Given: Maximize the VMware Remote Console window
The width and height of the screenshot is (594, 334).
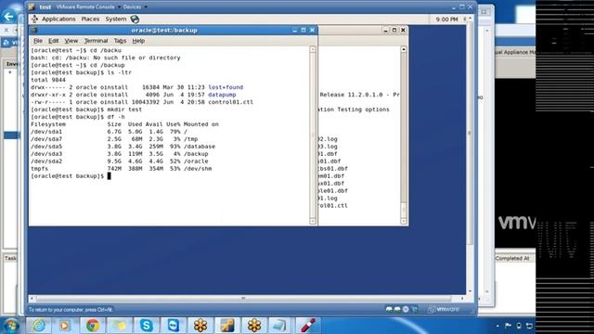Looking at the screenshot, I should click(462, 7).
